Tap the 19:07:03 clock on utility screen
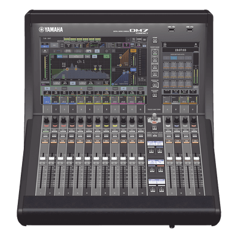Viewport: 238px width, 238px height. (181, 50)
